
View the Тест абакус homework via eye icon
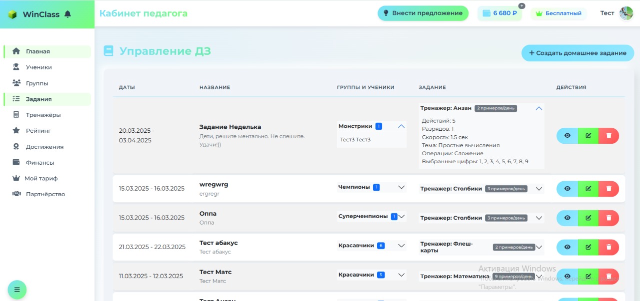point(567,247)
